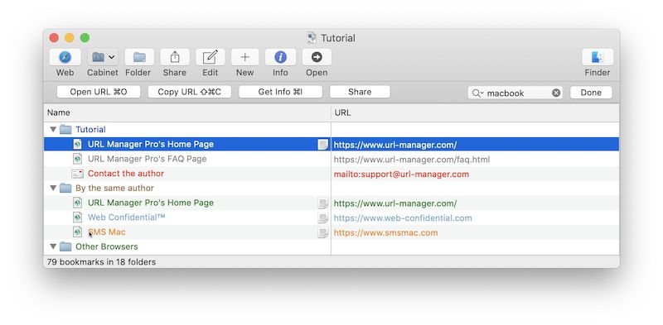This screenshot has height=325, width=663.
Task: Click the Done button
Action: [591, 93]
